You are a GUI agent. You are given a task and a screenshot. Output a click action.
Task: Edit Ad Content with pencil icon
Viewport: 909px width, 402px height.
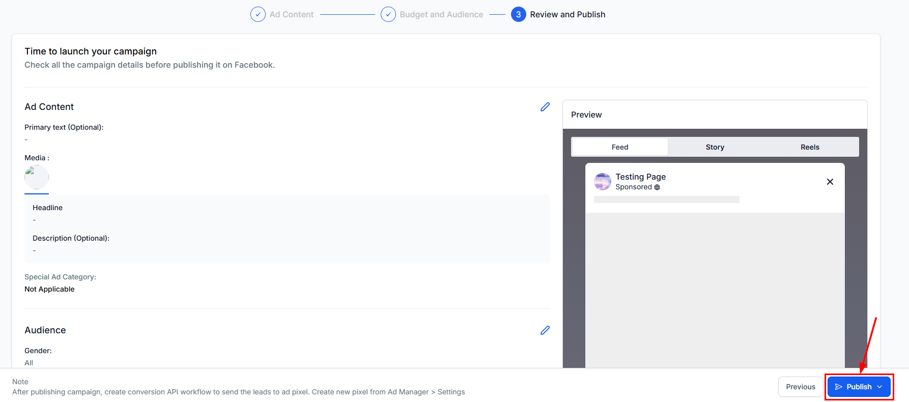tap(545, 107)
